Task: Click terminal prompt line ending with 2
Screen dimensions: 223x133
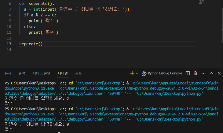Action: coord(37,98)
